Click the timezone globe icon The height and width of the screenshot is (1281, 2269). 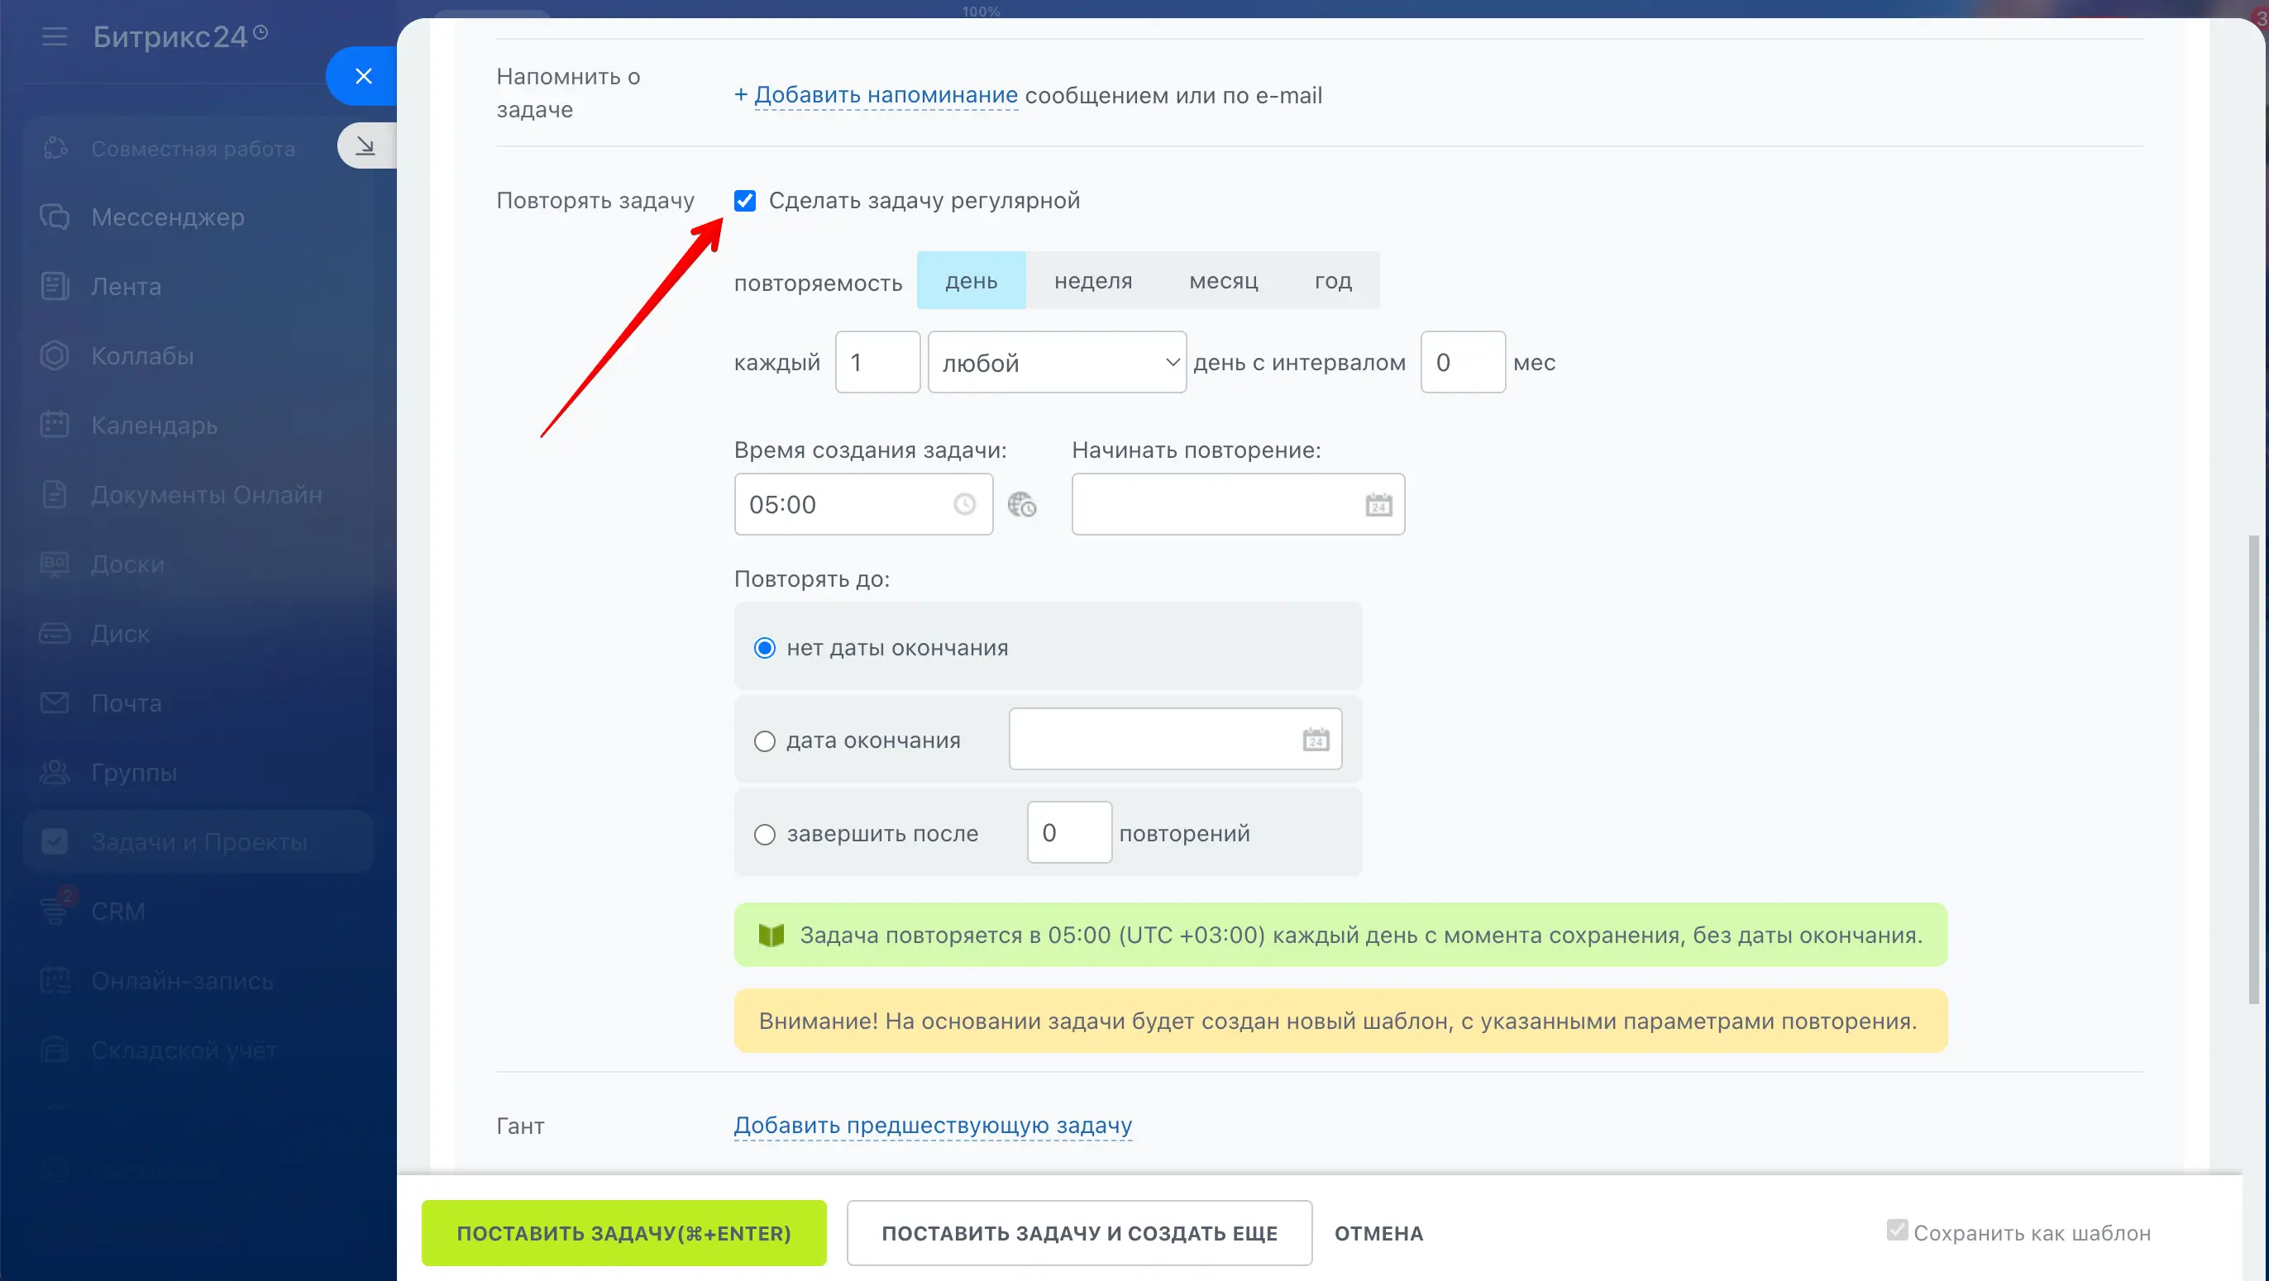(x=1022, y=504)
